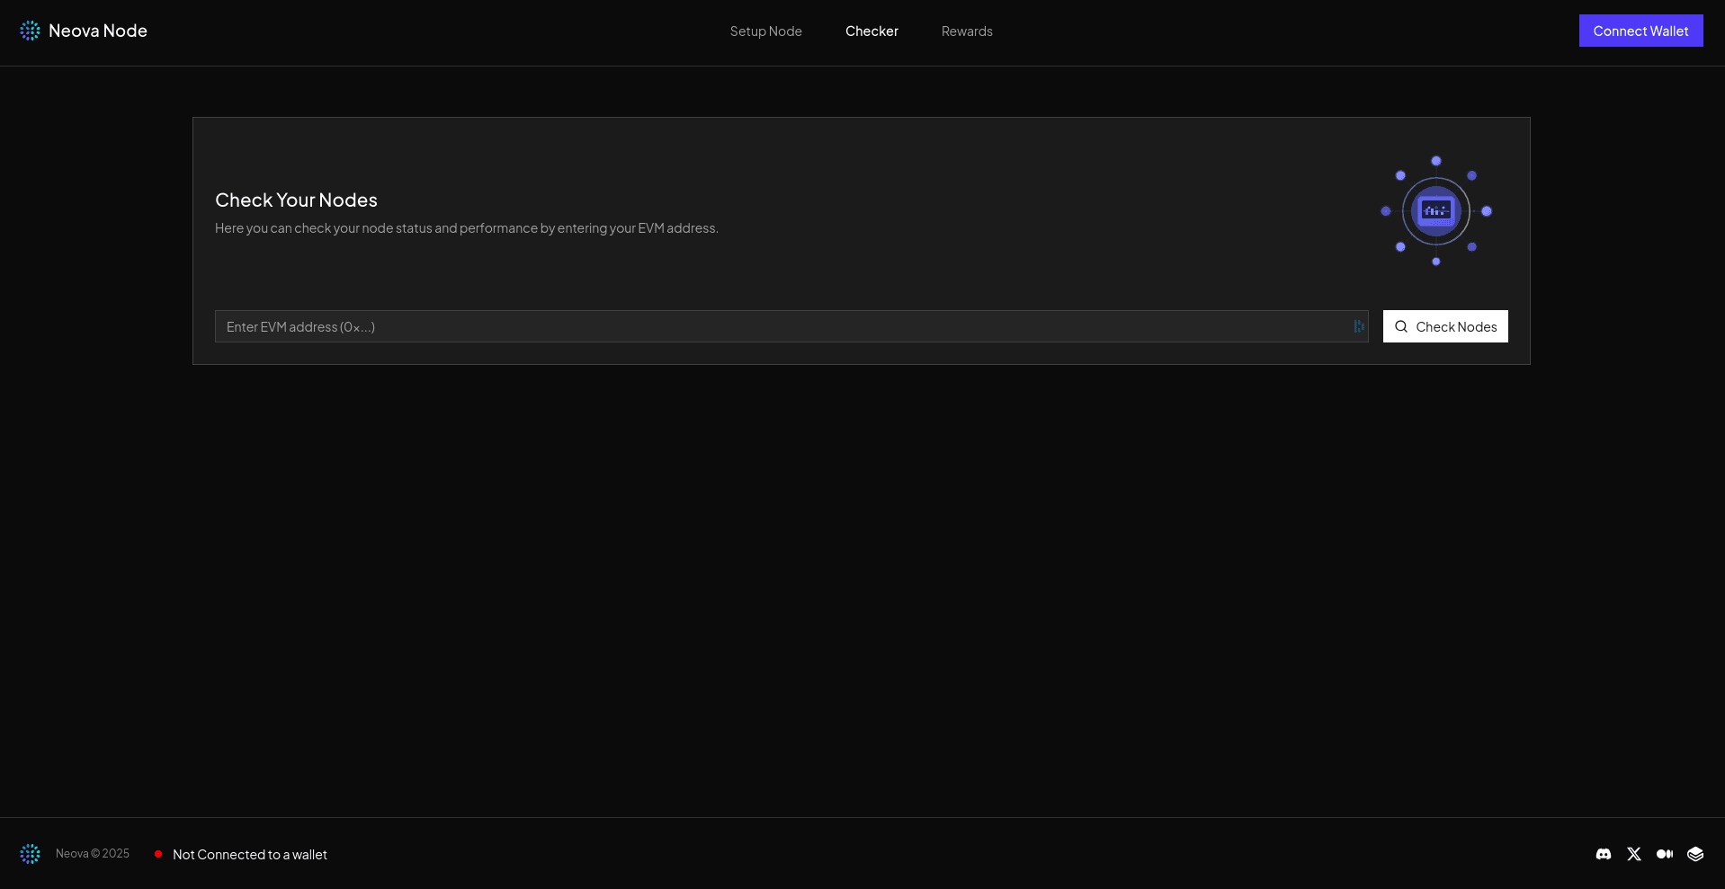Open the Discord link in footer
This screenshot has width=1725, height=889.
[1604, 854]
